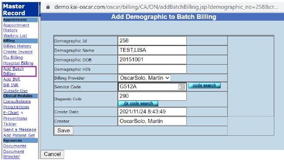Click the plus beside E-Chart
The width and height of the screenshot is (284, 160).
[22, 113]
